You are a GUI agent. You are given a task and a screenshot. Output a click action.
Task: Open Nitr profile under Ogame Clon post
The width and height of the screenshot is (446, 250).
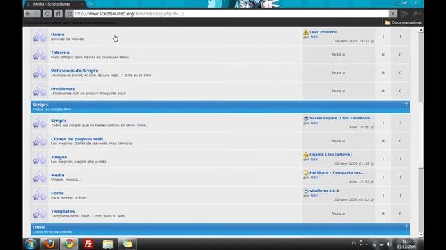pyautogui.click(x=314, y=159)
